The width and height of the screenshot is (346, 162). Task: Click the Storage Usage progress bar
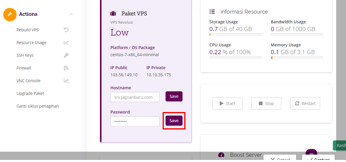[x=235, y=35]
